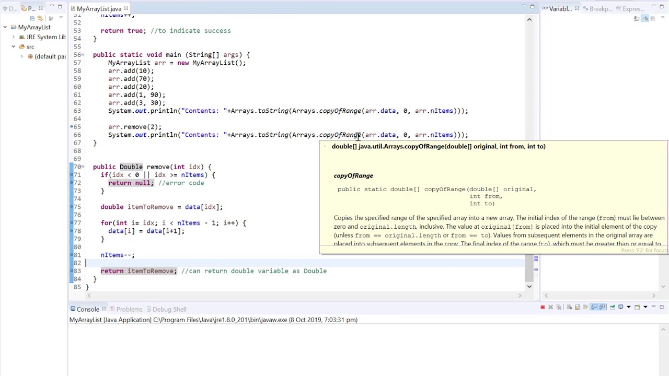Toggle Show Logical Structure in Variables view
This screenshot has width=669, height=376.
pos(645,18)
